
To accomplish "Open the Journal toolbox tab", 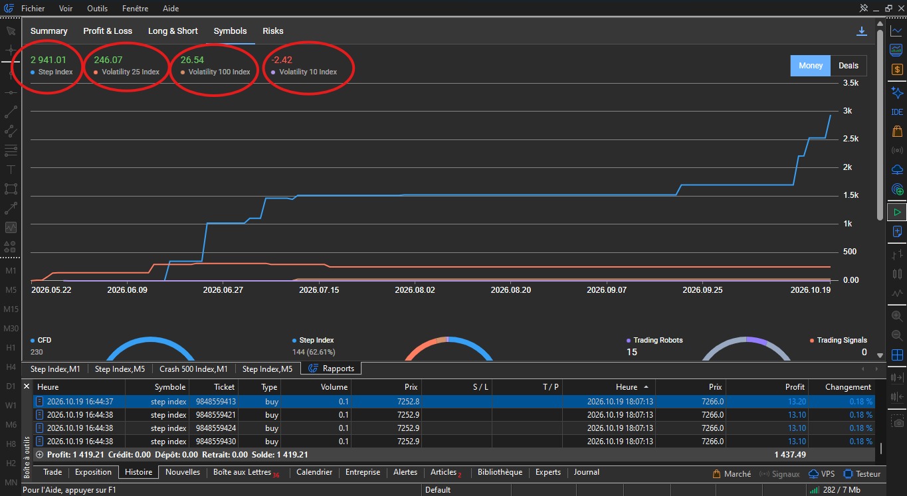I will click(x=587, y=472).
